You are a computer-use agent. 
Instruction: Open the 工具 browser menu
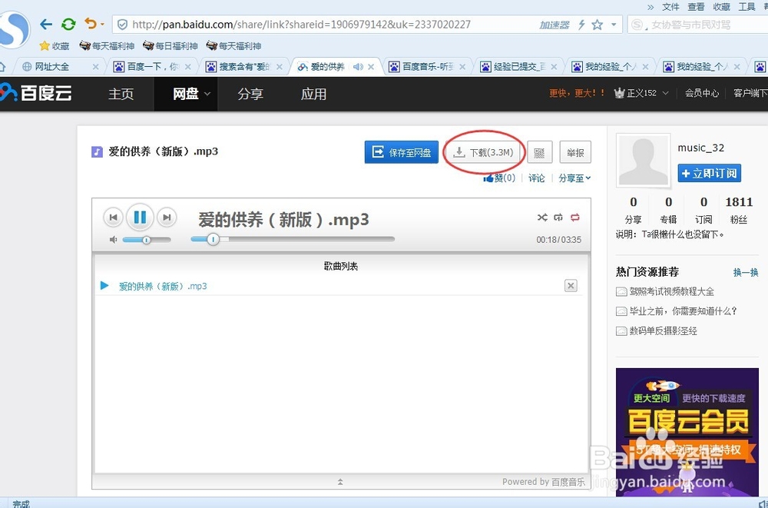(747, 6)
